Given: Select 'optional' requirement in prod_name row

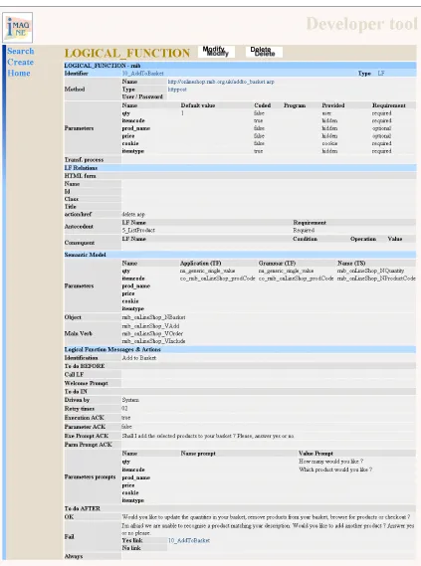Looking at the screenshot, I should [381, 128].
